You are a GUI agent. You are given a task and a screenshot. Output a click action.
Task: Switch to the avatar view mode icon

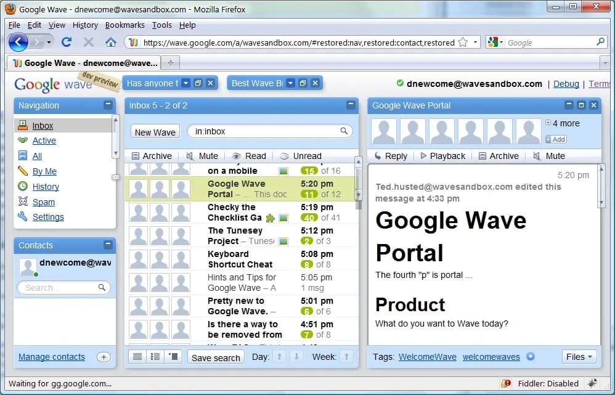tap(173, 357)
